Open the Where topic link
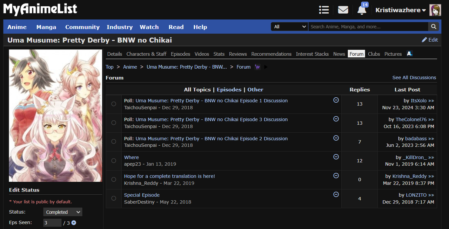 point(132,157)
